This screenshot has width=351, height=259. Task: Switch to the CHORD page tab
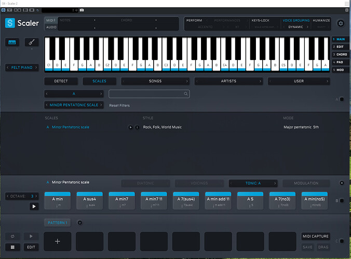click(340, 54)
